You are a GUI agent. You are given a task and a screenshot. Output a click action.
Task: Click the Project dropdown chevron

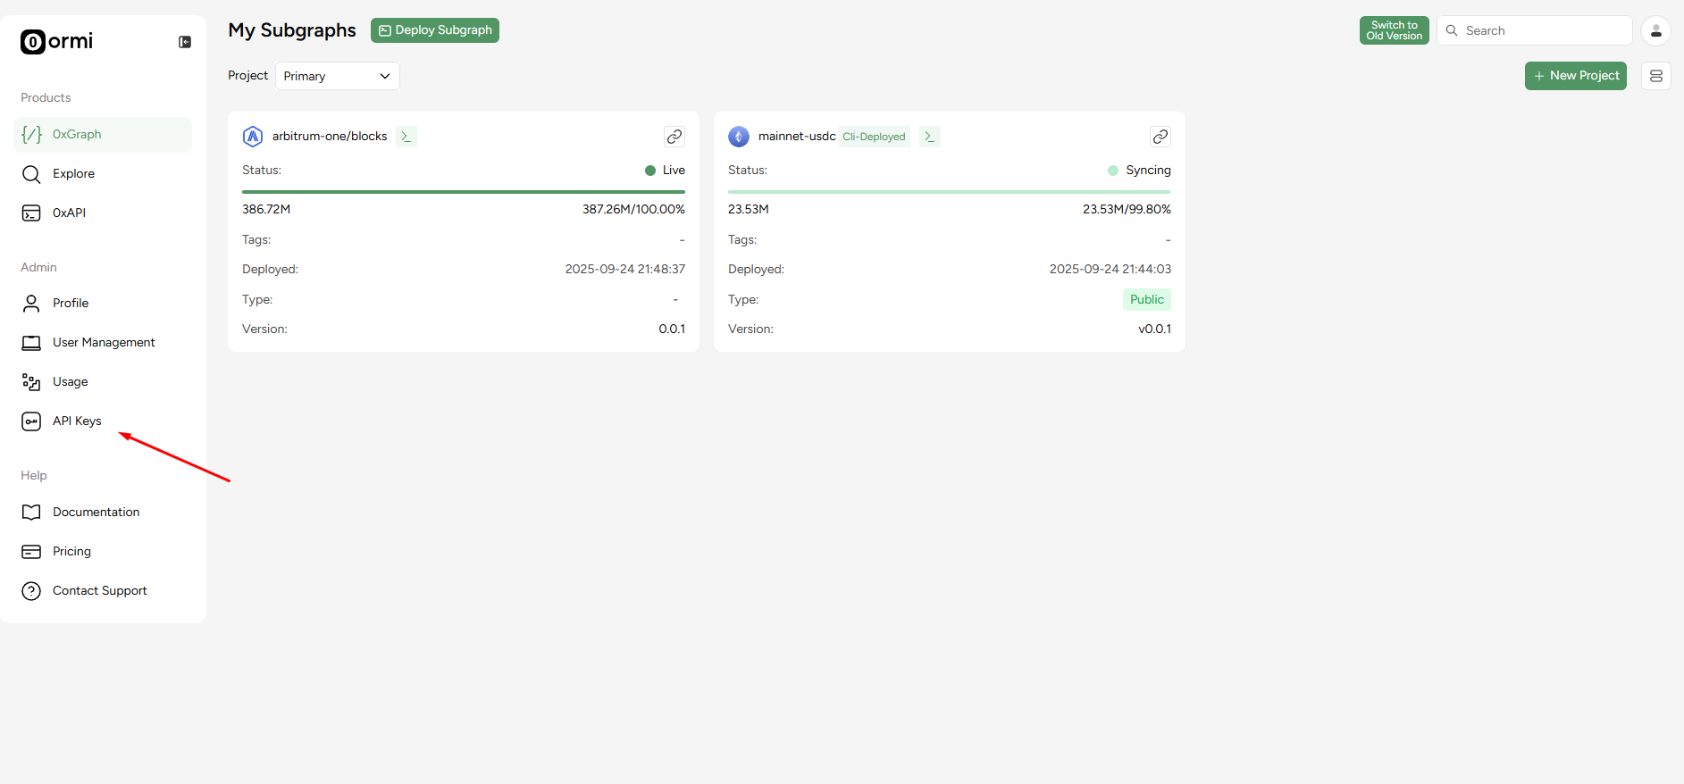pos(385,76)
